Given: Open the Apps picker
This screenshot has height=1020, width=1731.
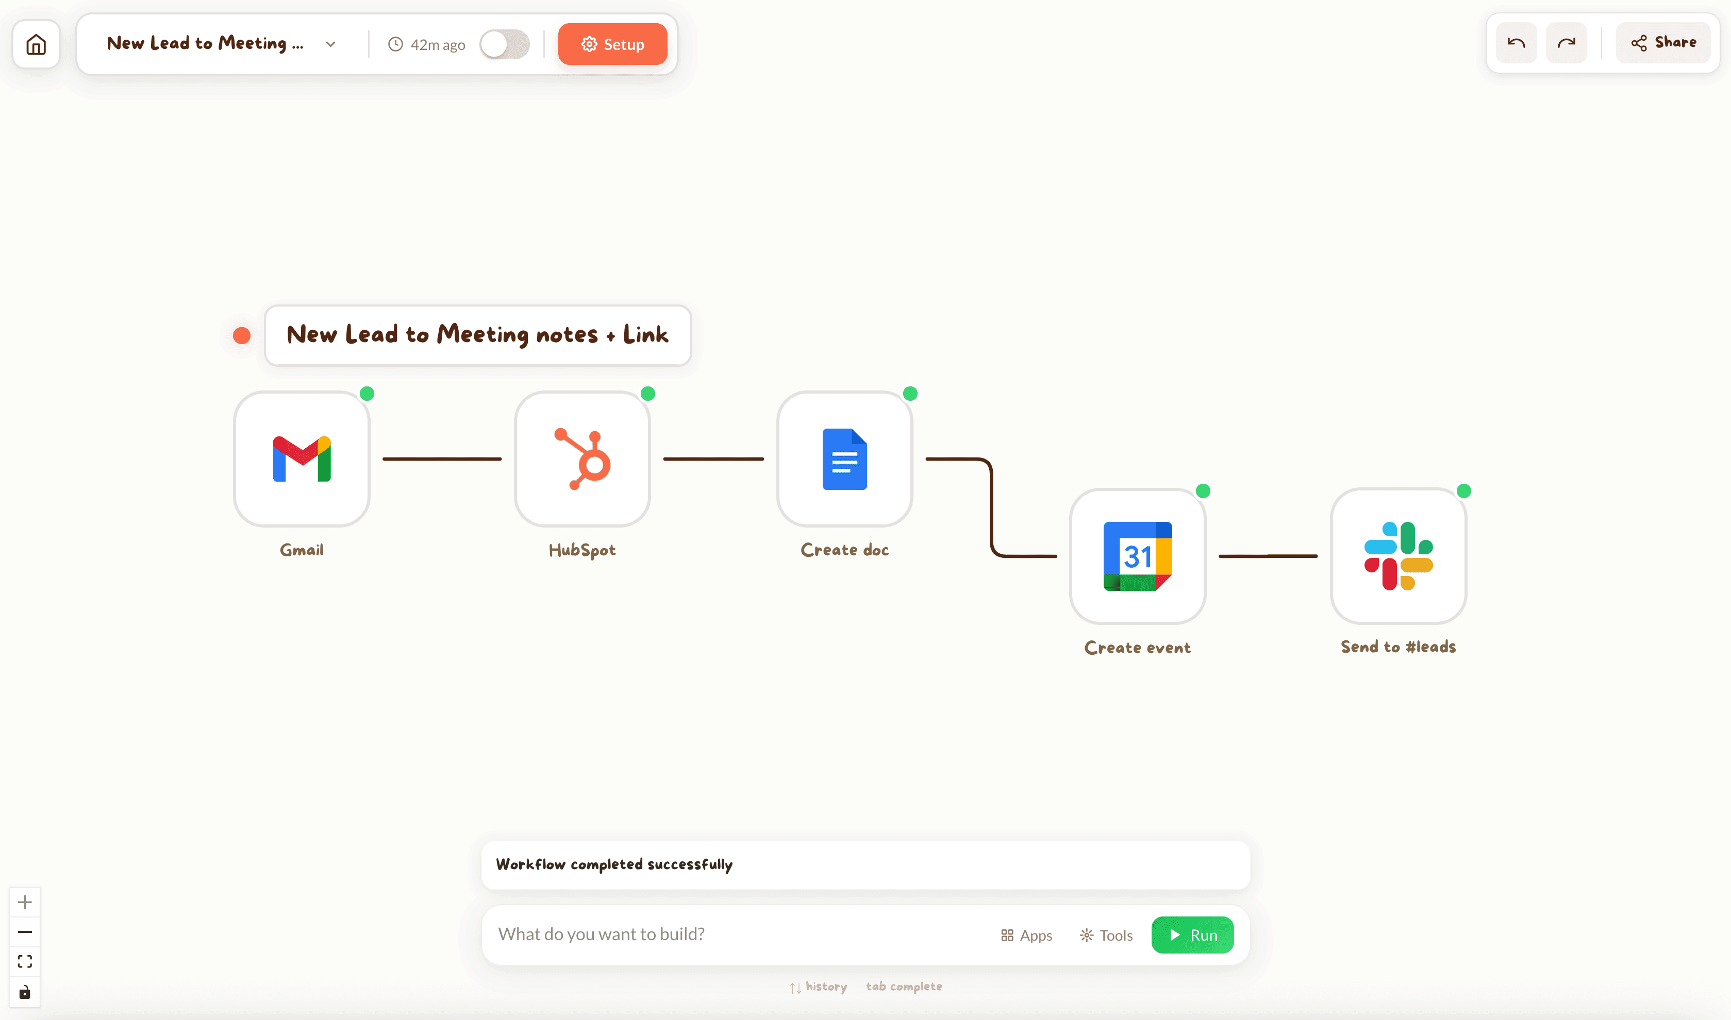Looking at the screenshot, I should tap(1026, 935).
